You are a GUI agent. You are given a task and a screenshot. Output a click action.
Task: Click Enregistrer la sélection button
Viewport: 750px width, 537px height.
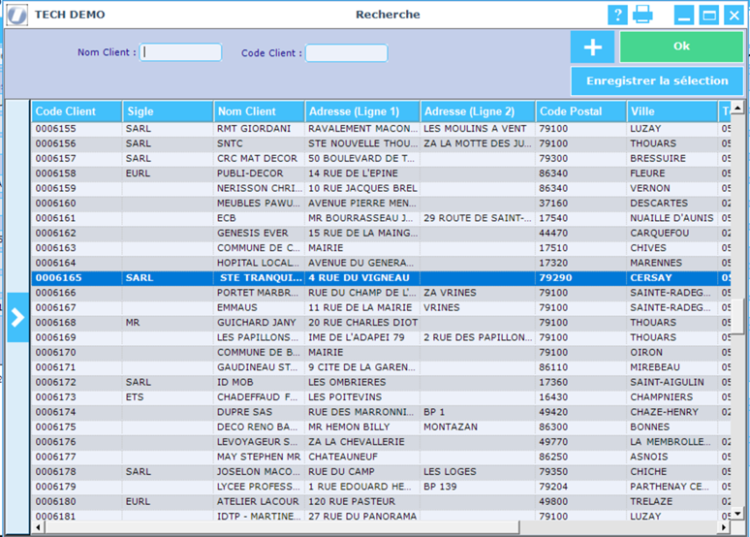pos(657,80)
